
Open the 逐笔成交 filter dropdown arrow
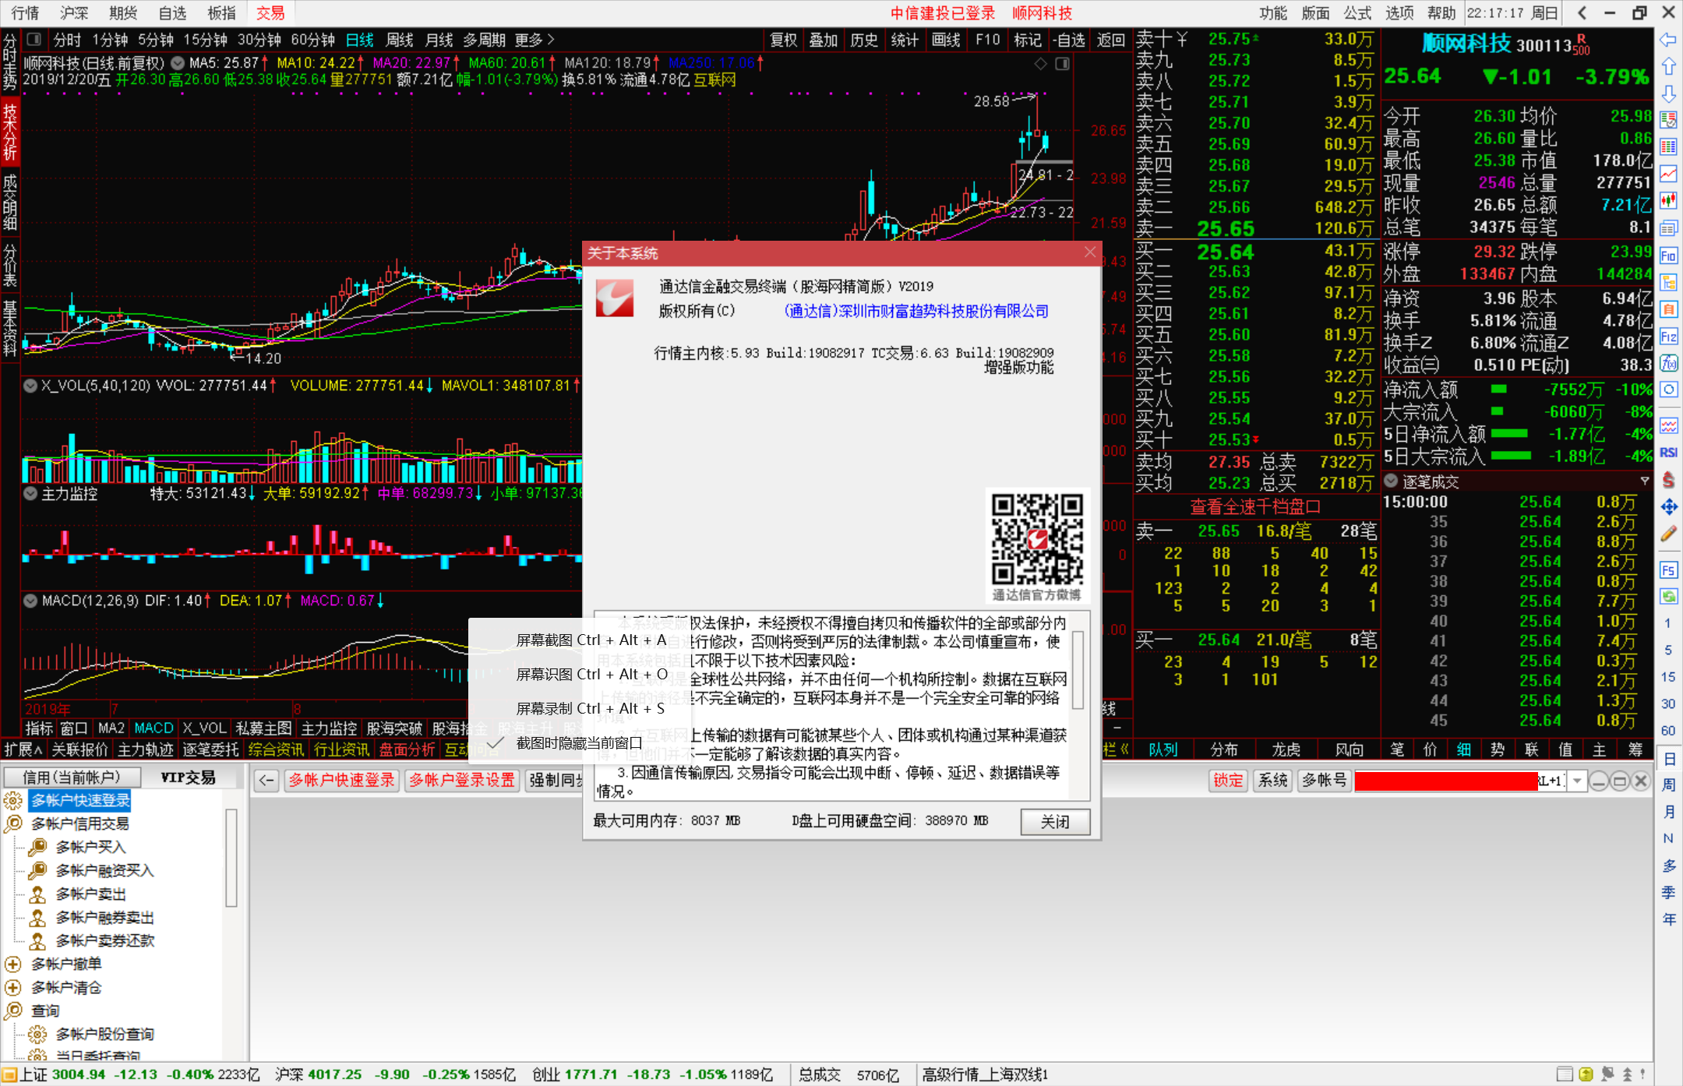point(1644,481)
